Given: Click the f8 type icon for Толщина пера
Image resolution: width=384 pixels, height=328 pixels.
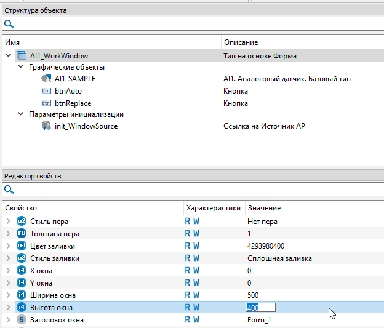Looking at the screenshot, I should [22, 234].
